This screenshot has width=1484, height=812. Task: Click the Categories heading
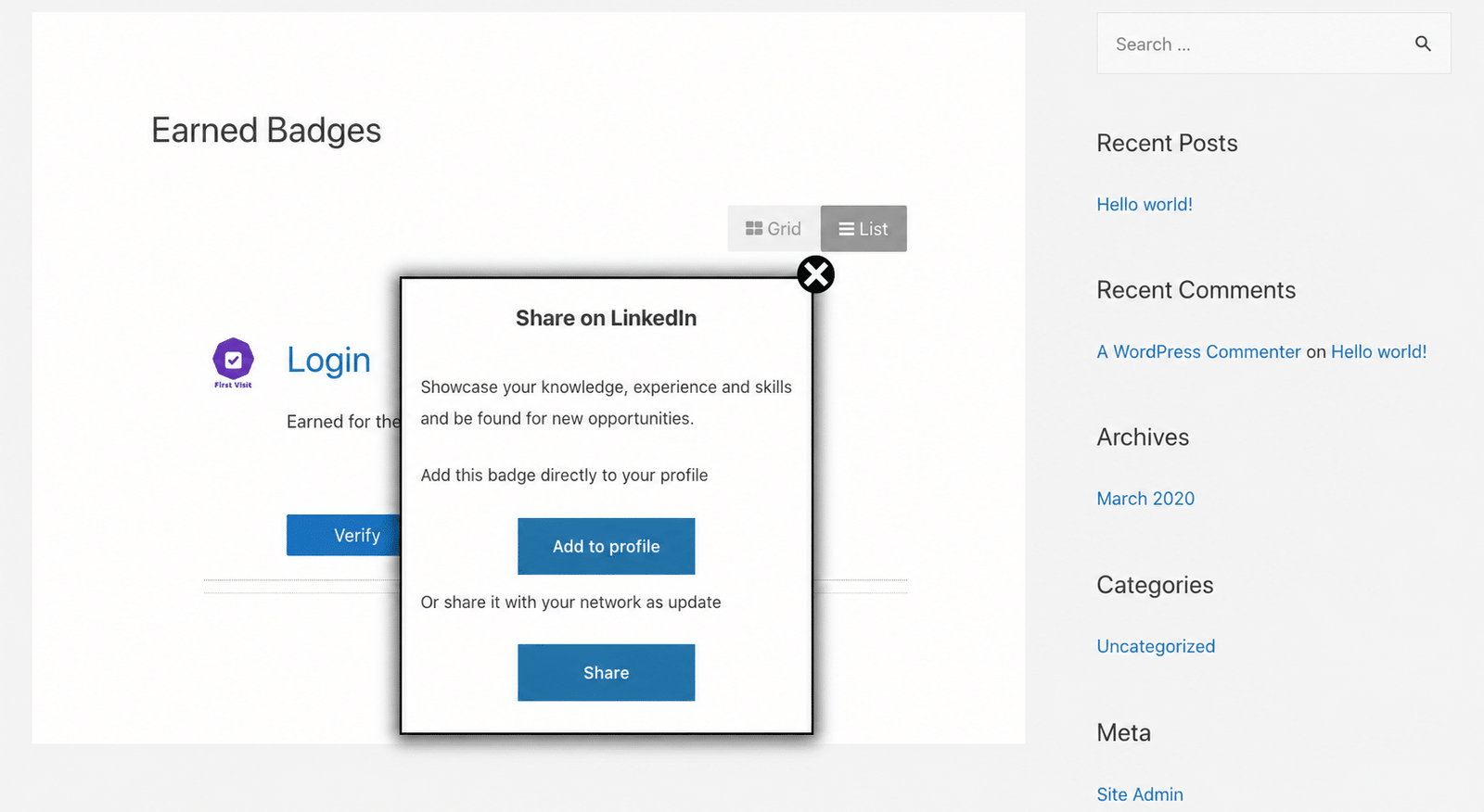[1155, 585]
